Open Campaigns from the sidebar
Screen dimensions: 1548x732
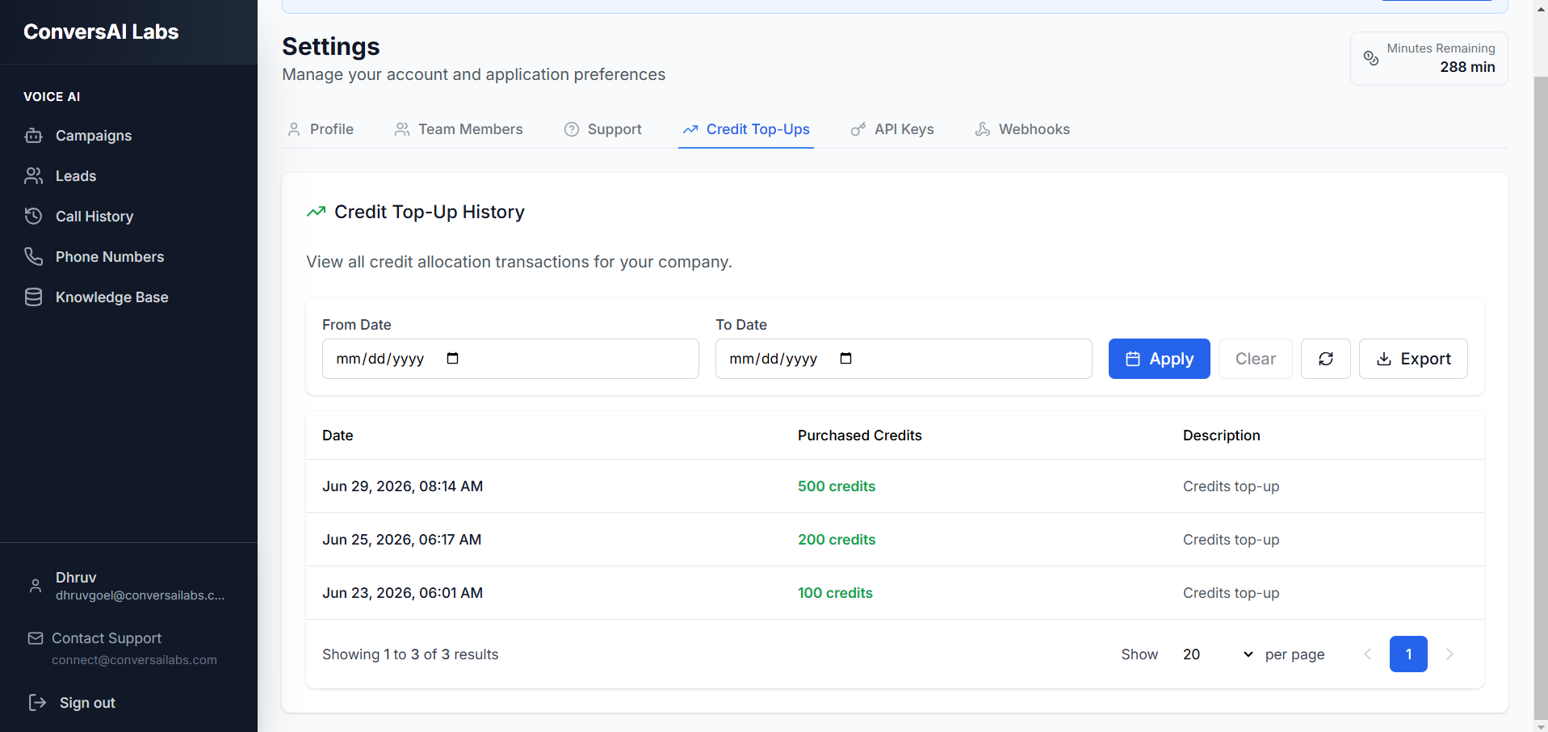pyautogui.click(x=93, y=136)
